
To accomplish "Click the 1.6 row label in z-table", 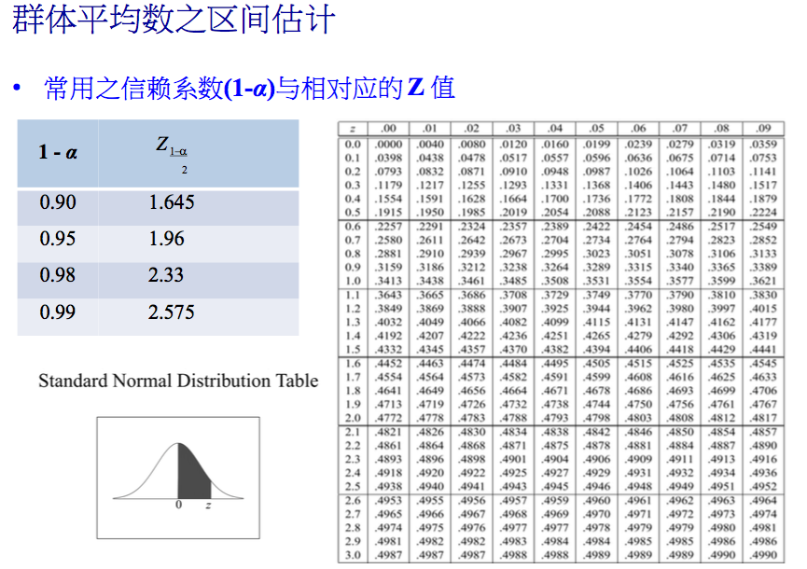I will pyautogui.click(x=353, y=364).
